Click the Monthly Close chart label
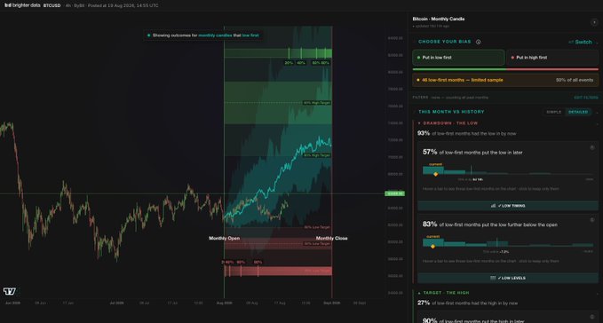Viewport: 603px width, 323px height. (x=331, y=238)
